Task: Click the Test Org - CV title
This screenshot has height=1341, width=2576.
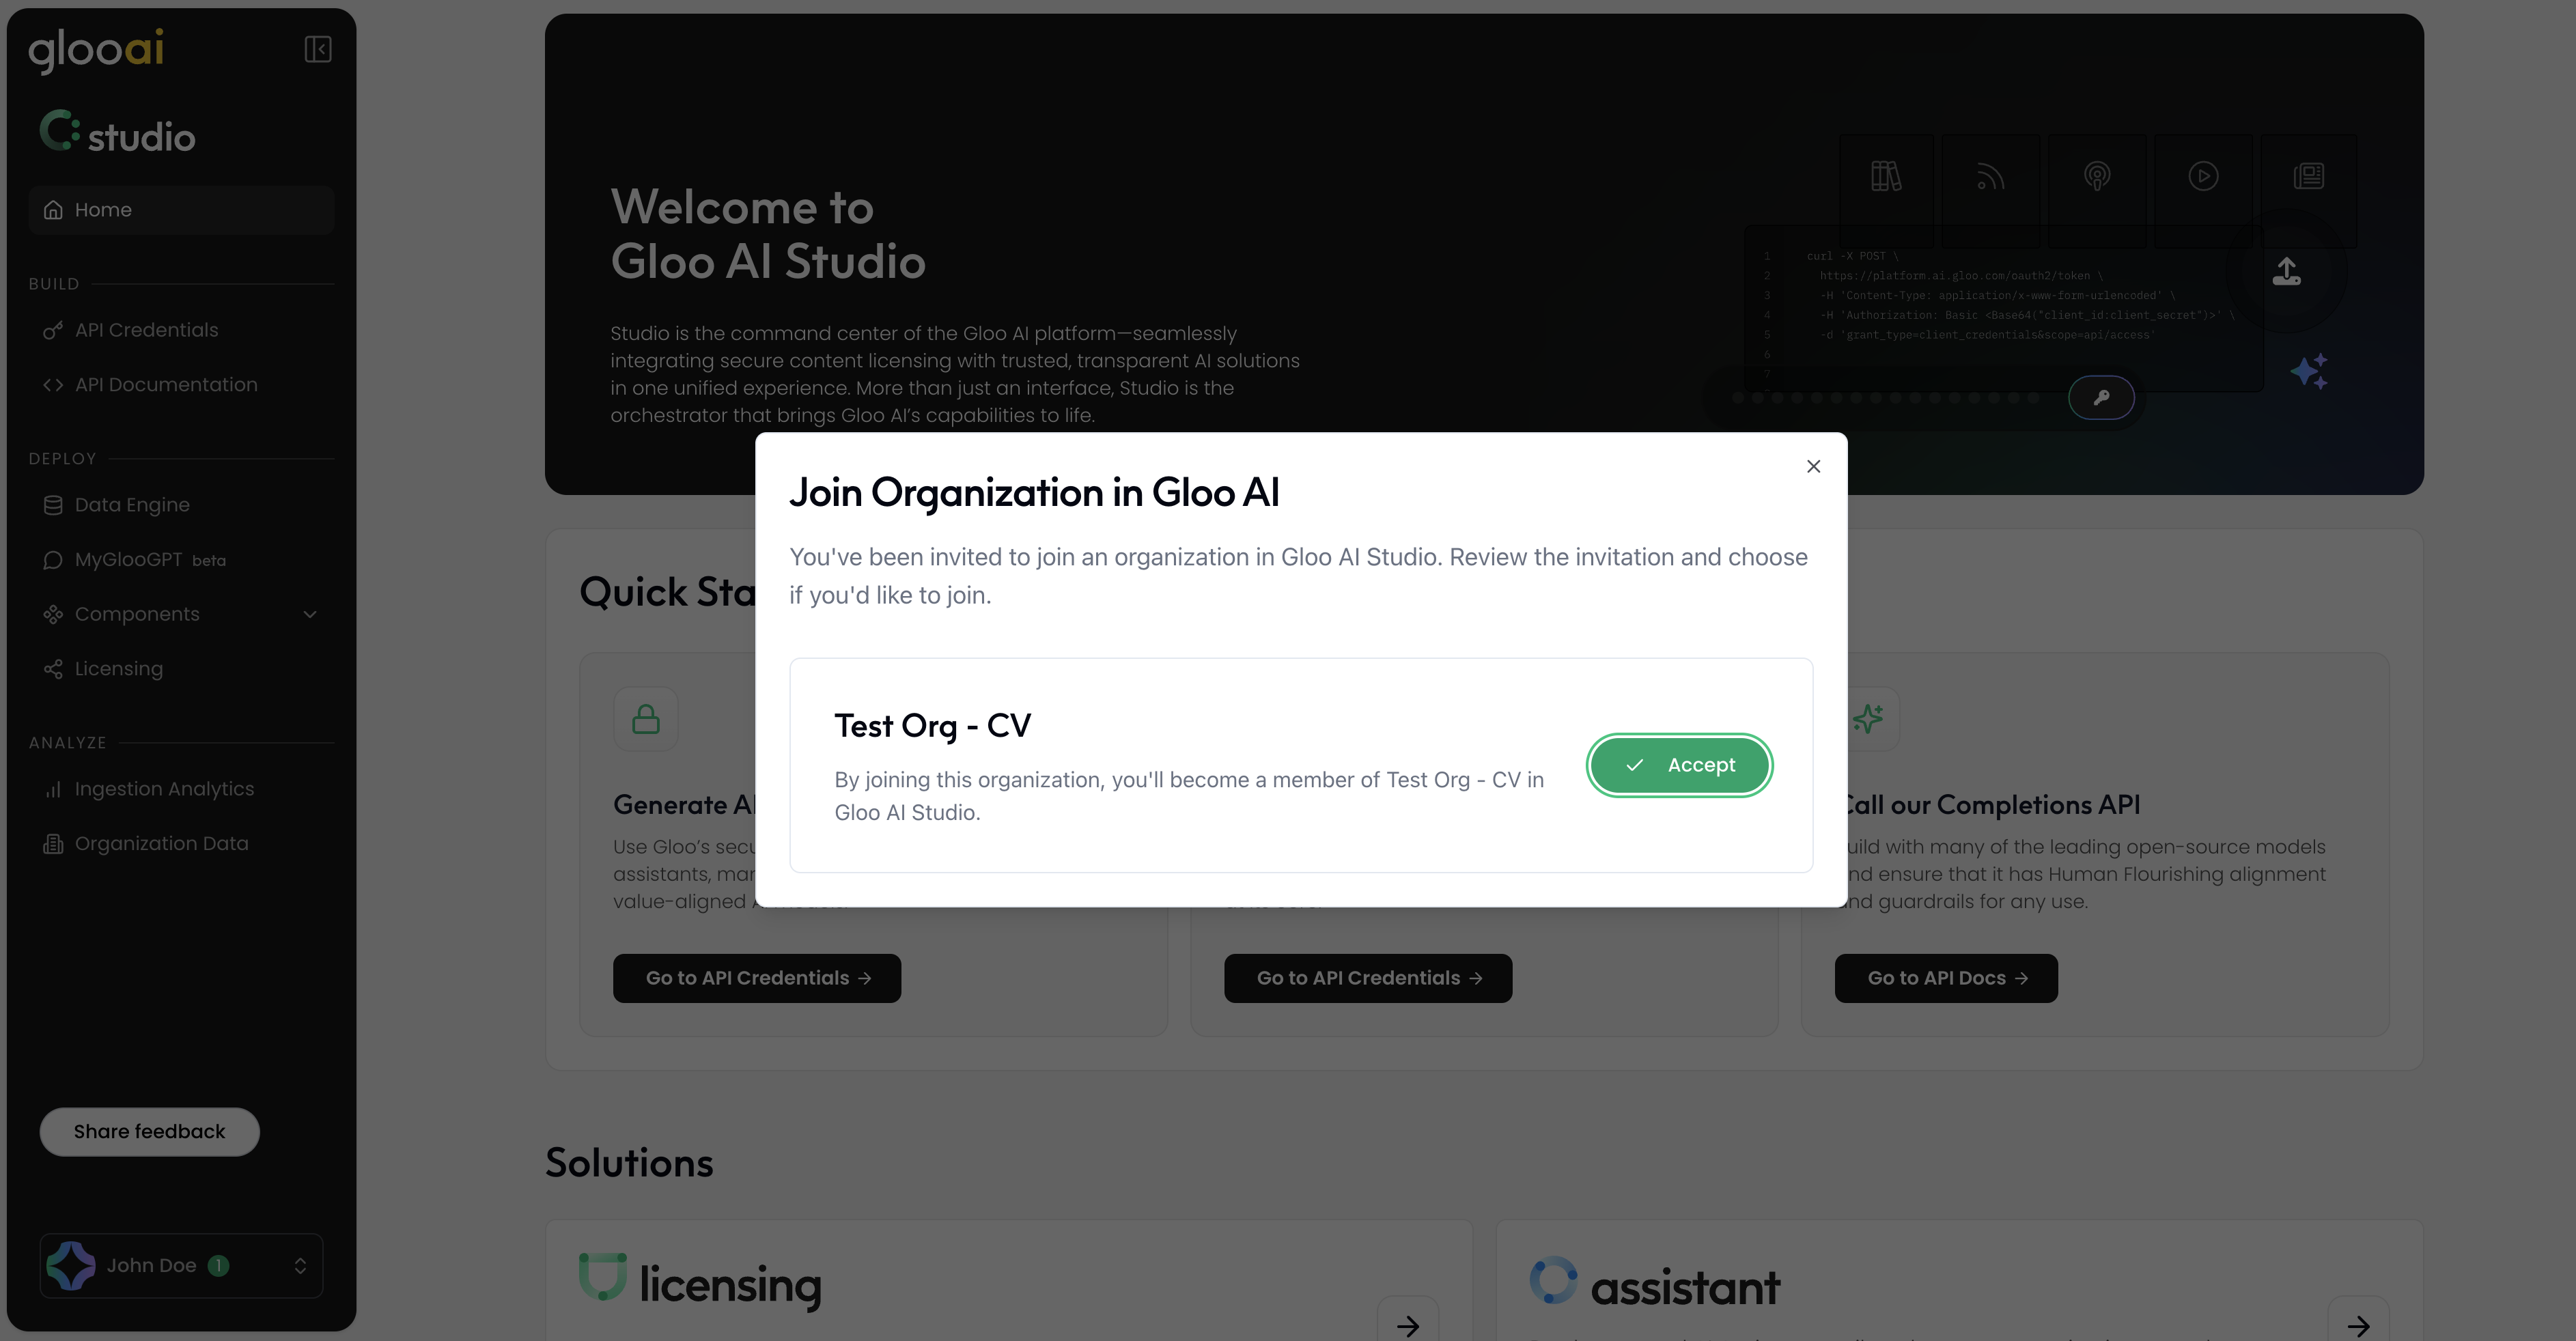Action: [x=932, y=726]
